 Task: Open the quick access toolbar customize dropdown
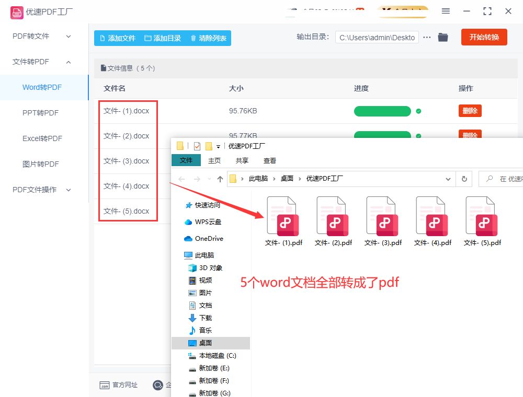(x=218, y=146)
